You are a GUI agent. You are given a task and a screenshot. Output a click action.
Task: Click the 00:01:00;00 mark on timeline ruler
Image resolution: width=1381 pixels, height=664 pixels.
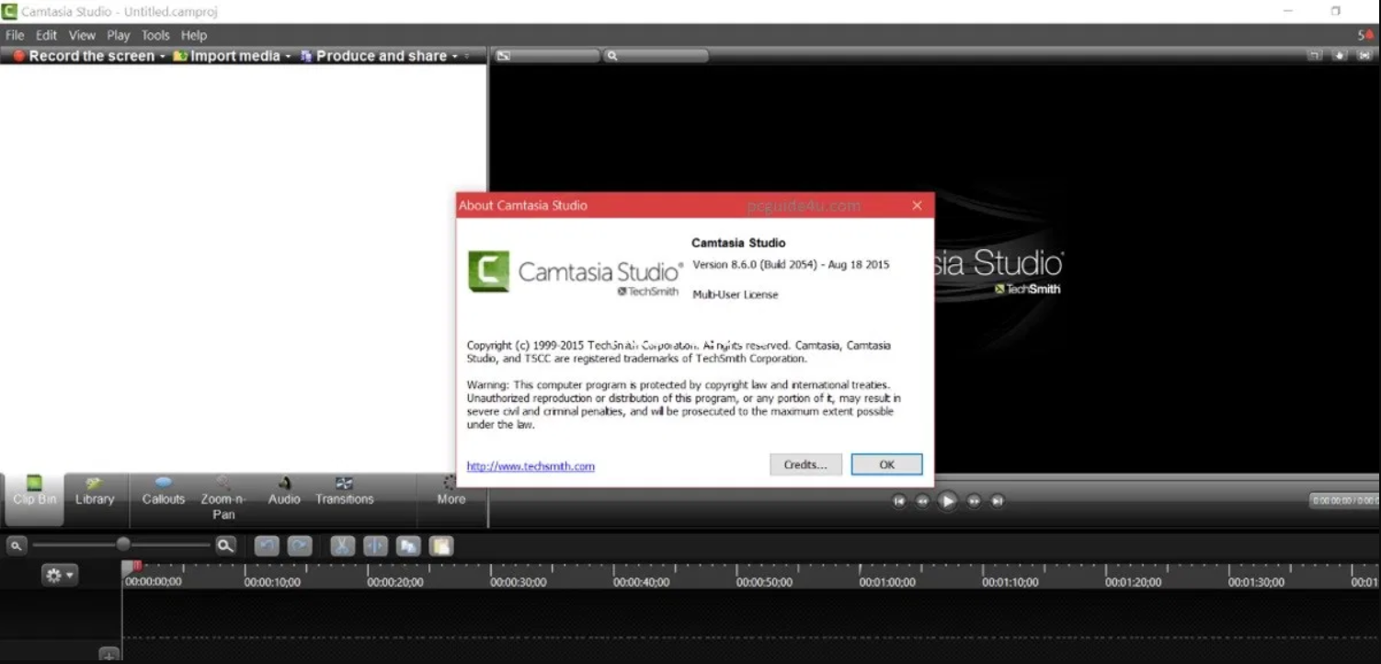(x=887, y=582)
